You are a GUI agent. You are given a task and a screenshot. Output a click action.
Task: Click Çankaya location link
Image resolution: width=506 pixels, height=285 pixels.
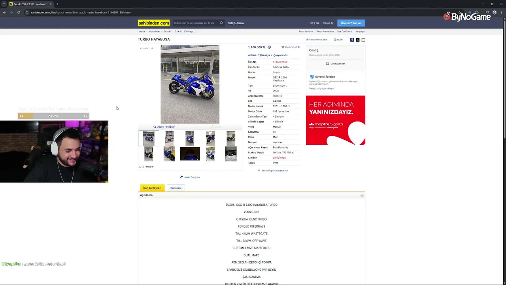265,55
